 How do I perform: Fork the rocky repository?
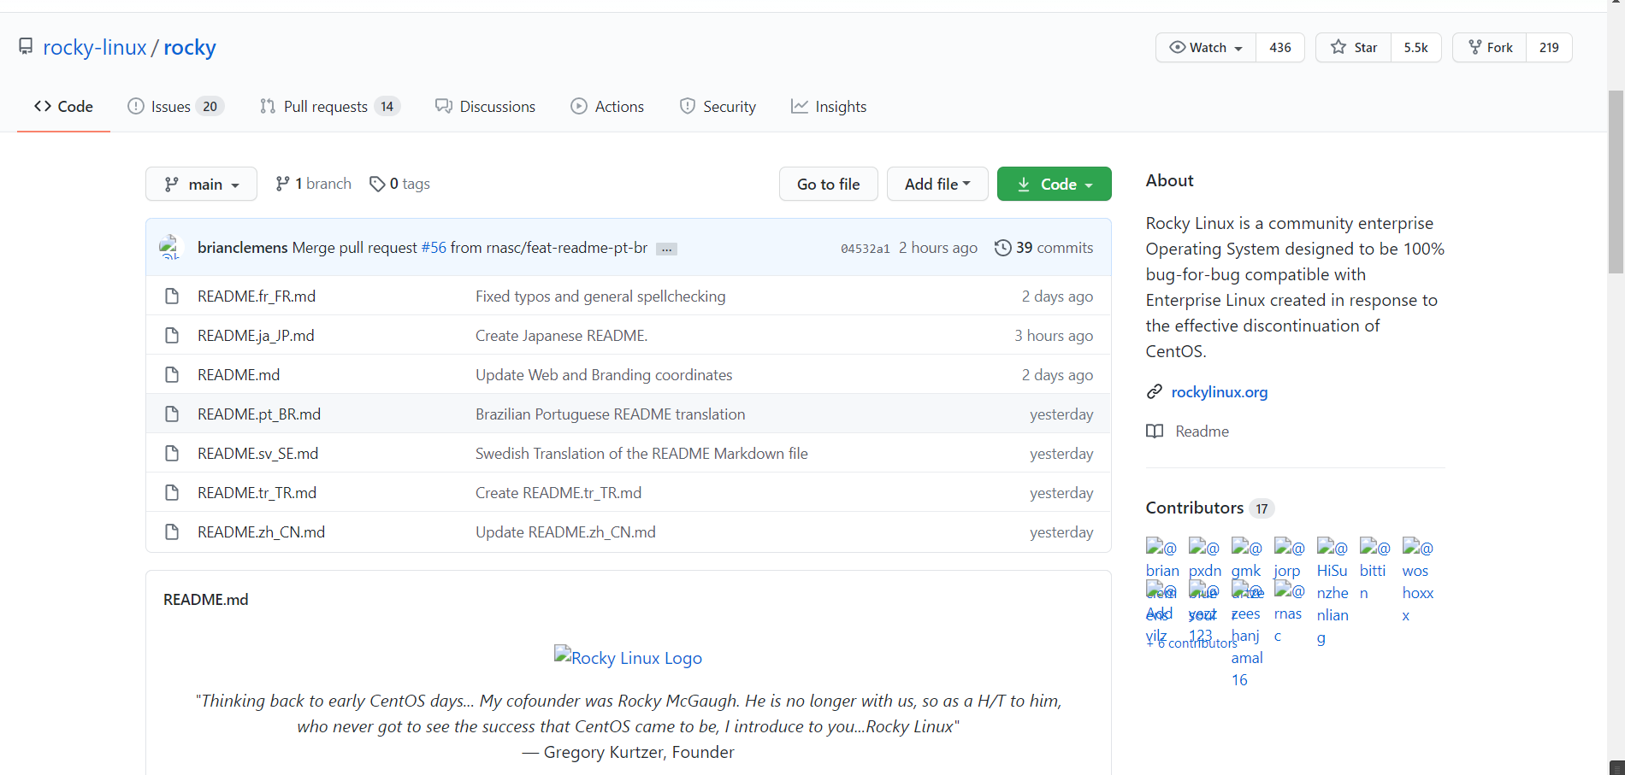click(1490, 48)
